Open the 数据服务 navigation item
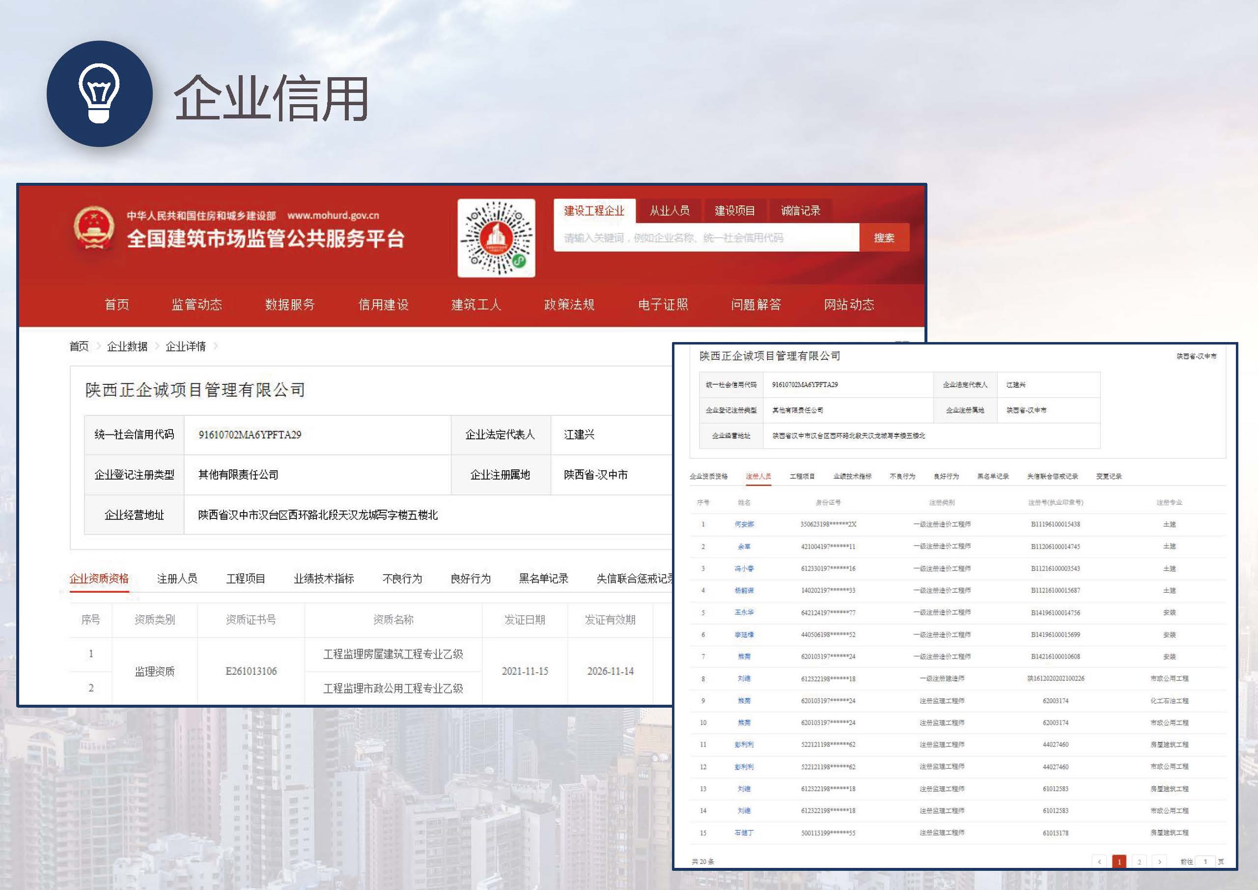Image resolution: width=1258 pixels, height=890 pixels. pyautogui.click(x=290, y=304)
